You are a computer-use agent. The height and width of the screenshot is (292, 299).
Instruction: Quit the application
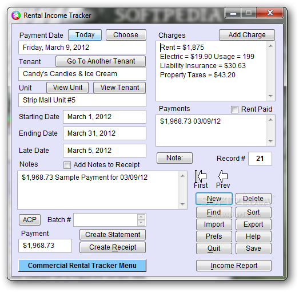(x=214, y=248)
